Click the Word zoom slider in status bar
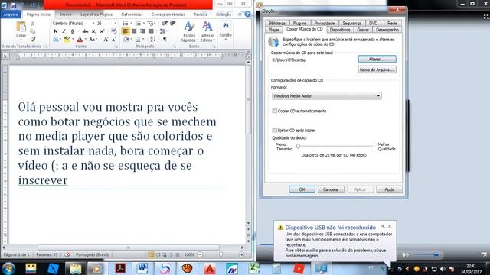 pyautogui.click(x=221, y=254)
